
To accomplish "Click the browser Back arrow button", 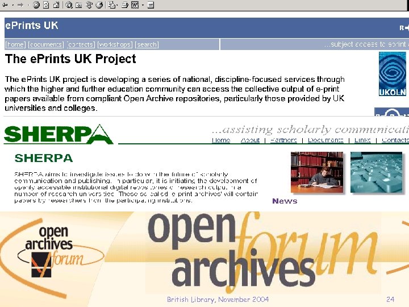I will click(x=5, y=5).
